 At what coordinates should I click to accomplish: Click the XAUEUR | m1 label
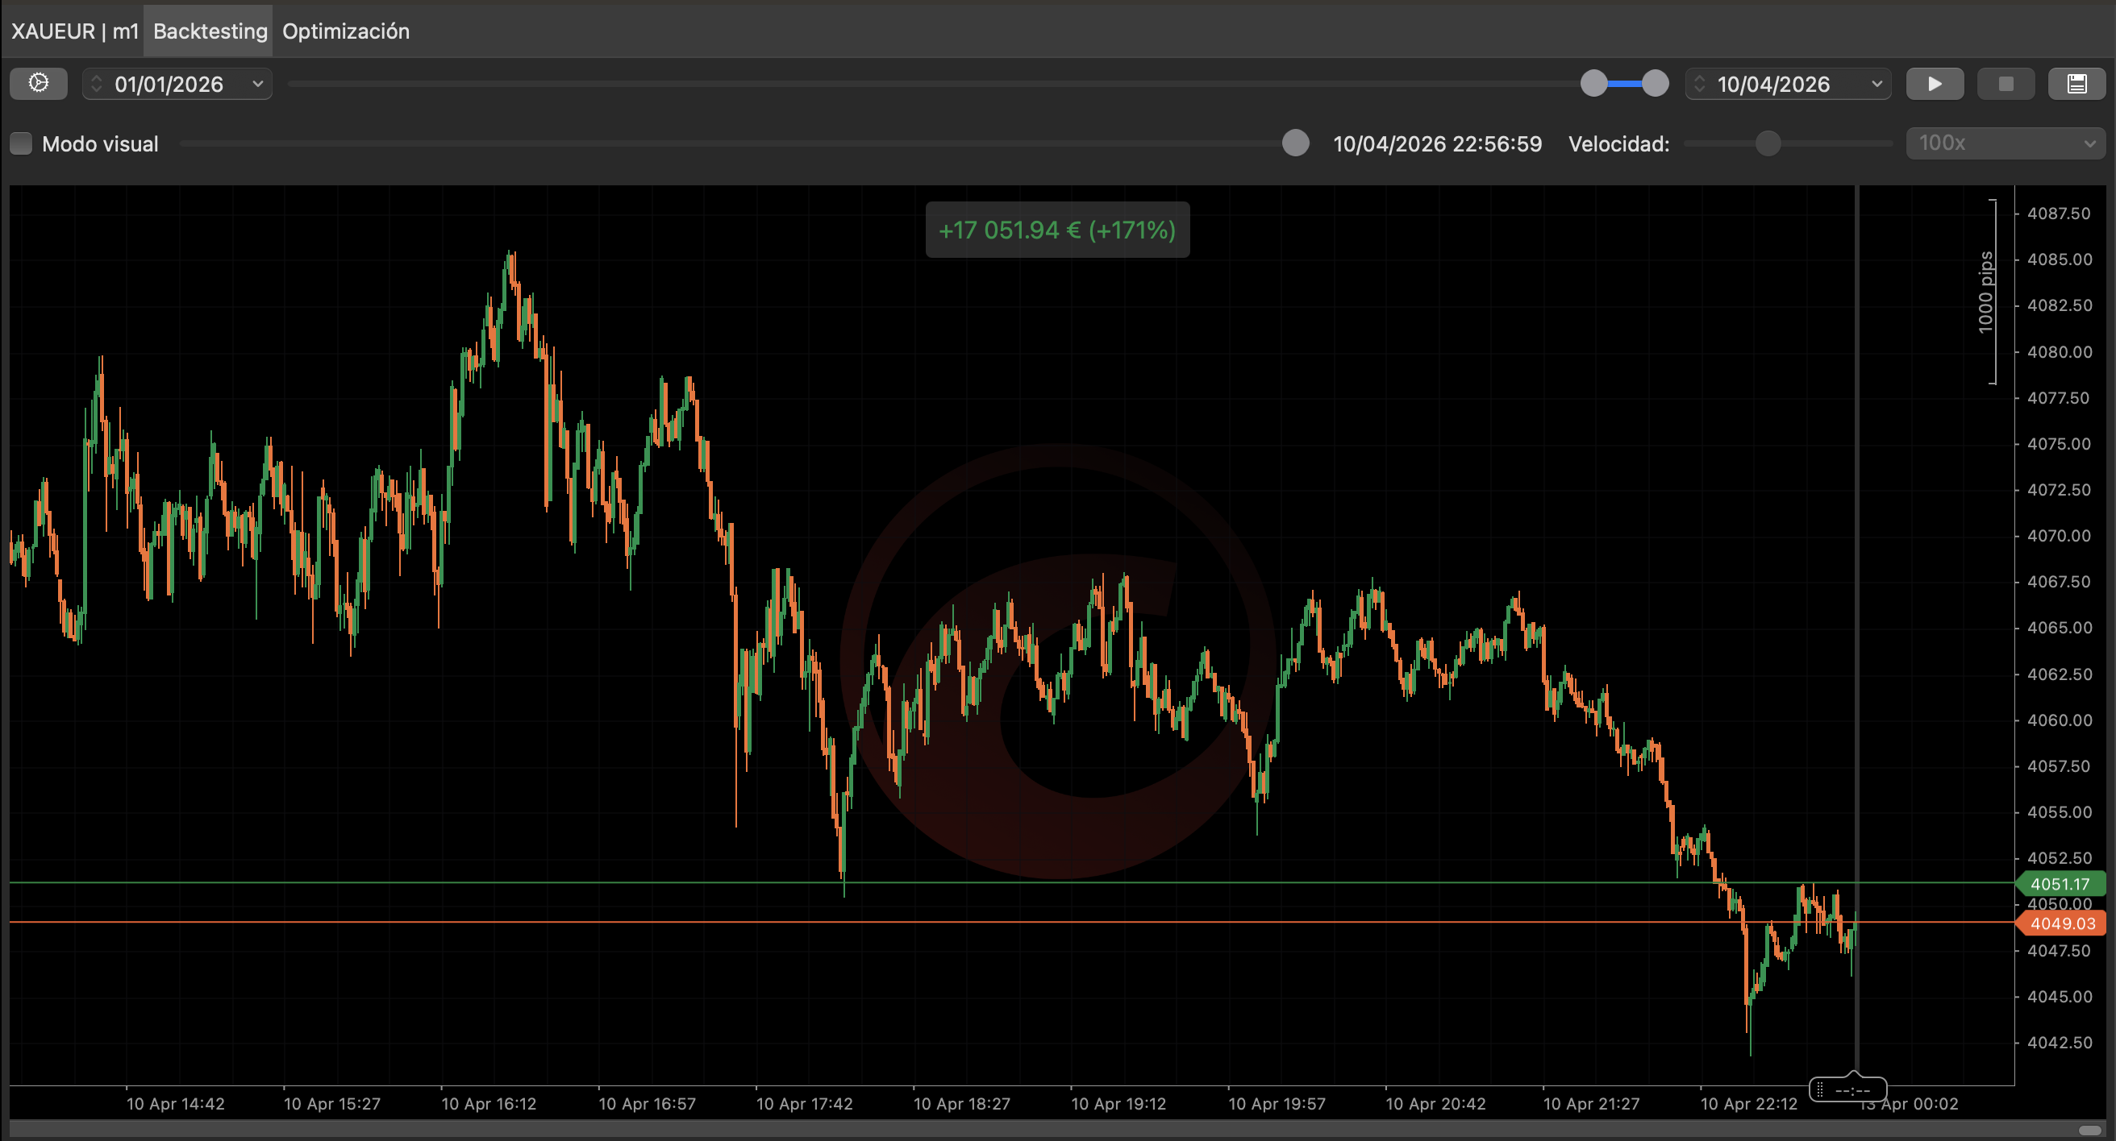(74, 31)
